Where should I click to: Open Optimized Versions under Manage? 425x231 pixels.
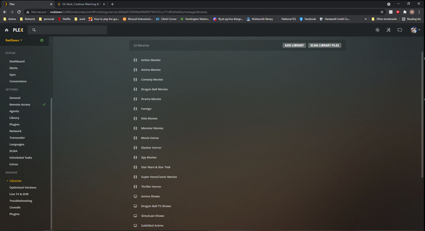23,188
